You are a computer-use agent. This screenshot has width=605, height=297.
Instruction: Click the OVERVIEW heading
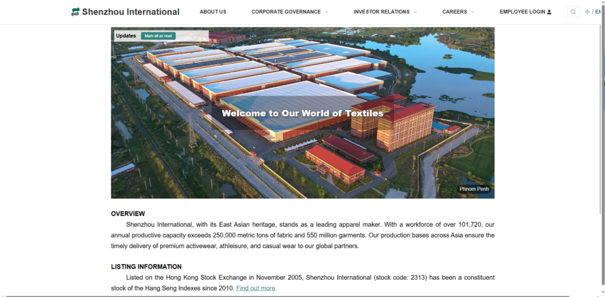[128, 214]
